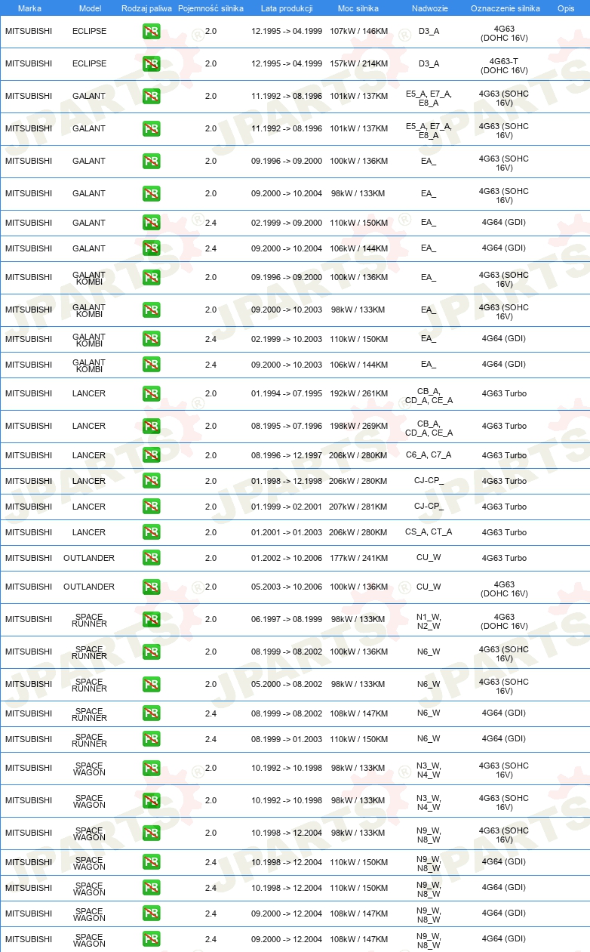Select production years 06.1997 -> 08.1999
This screenshot has width=590, height=952.
click(x=287, y=619)
